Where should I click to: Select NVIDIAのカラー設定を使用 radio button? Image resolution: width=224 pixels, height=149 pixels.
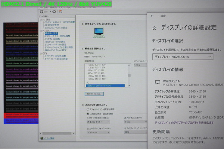pyautogui.click(x=87, y=114)
